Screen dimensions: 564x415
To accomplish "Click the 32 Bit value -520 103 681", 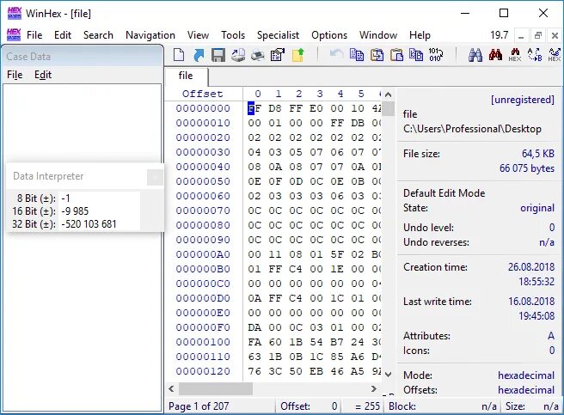I will coord(89,224).
